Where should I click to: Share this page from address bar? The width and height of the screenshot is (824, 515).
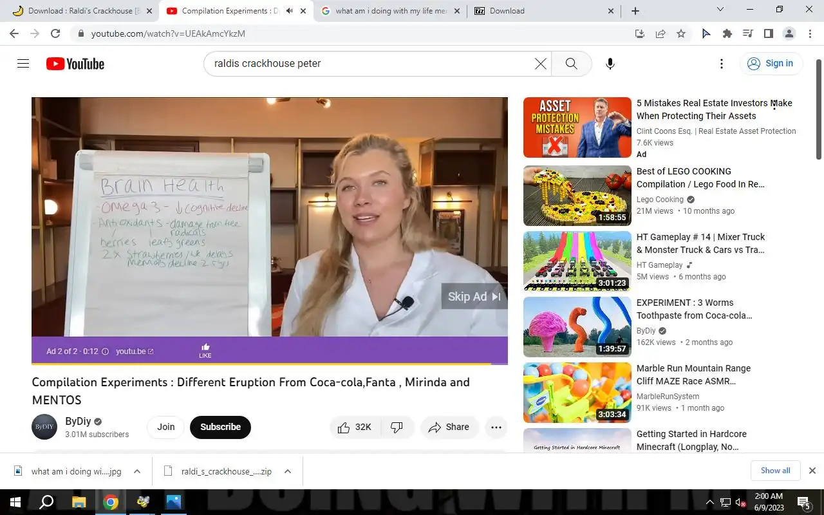[660, 33]
